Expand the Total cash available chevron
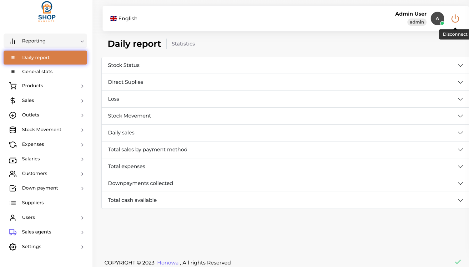Image resolution: width=469 pixels, height=267 pixels. click(x=460, y=200)
